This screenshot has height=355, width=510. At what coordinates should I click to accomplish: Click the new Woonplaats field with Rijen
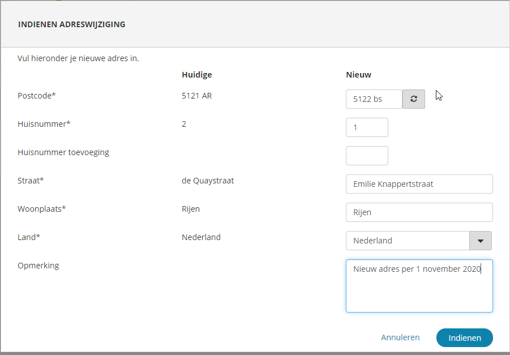[x=419, y=212]
